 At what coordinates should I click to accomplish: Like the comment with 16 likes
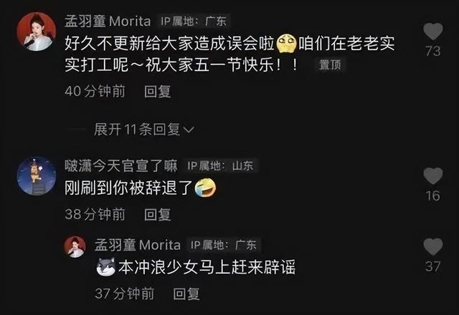tap(433, 176)
